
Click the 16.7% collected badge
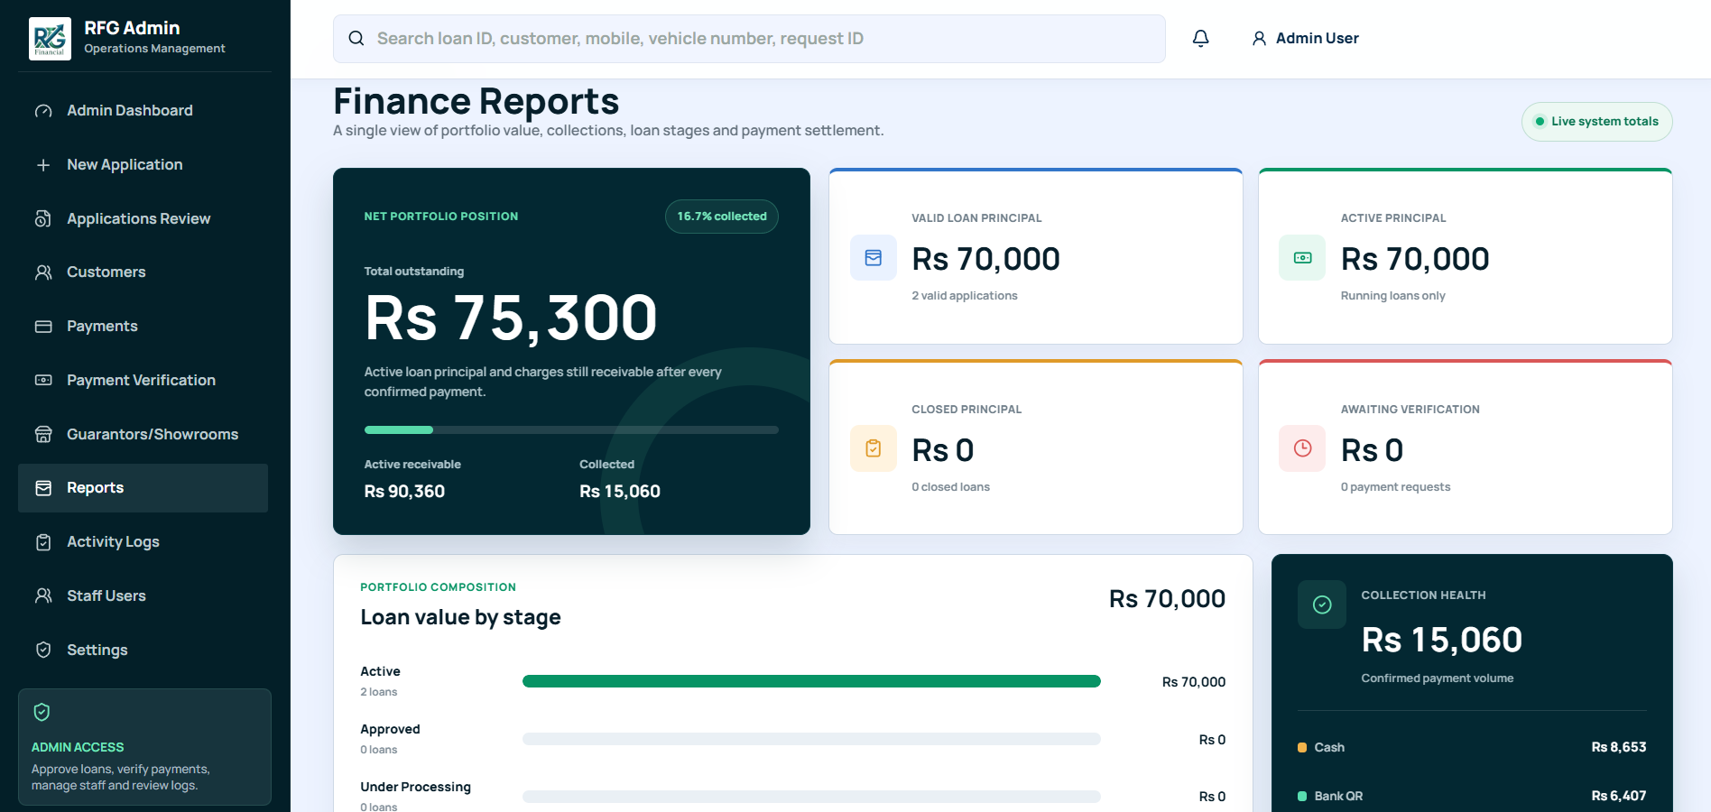[722, 217]
